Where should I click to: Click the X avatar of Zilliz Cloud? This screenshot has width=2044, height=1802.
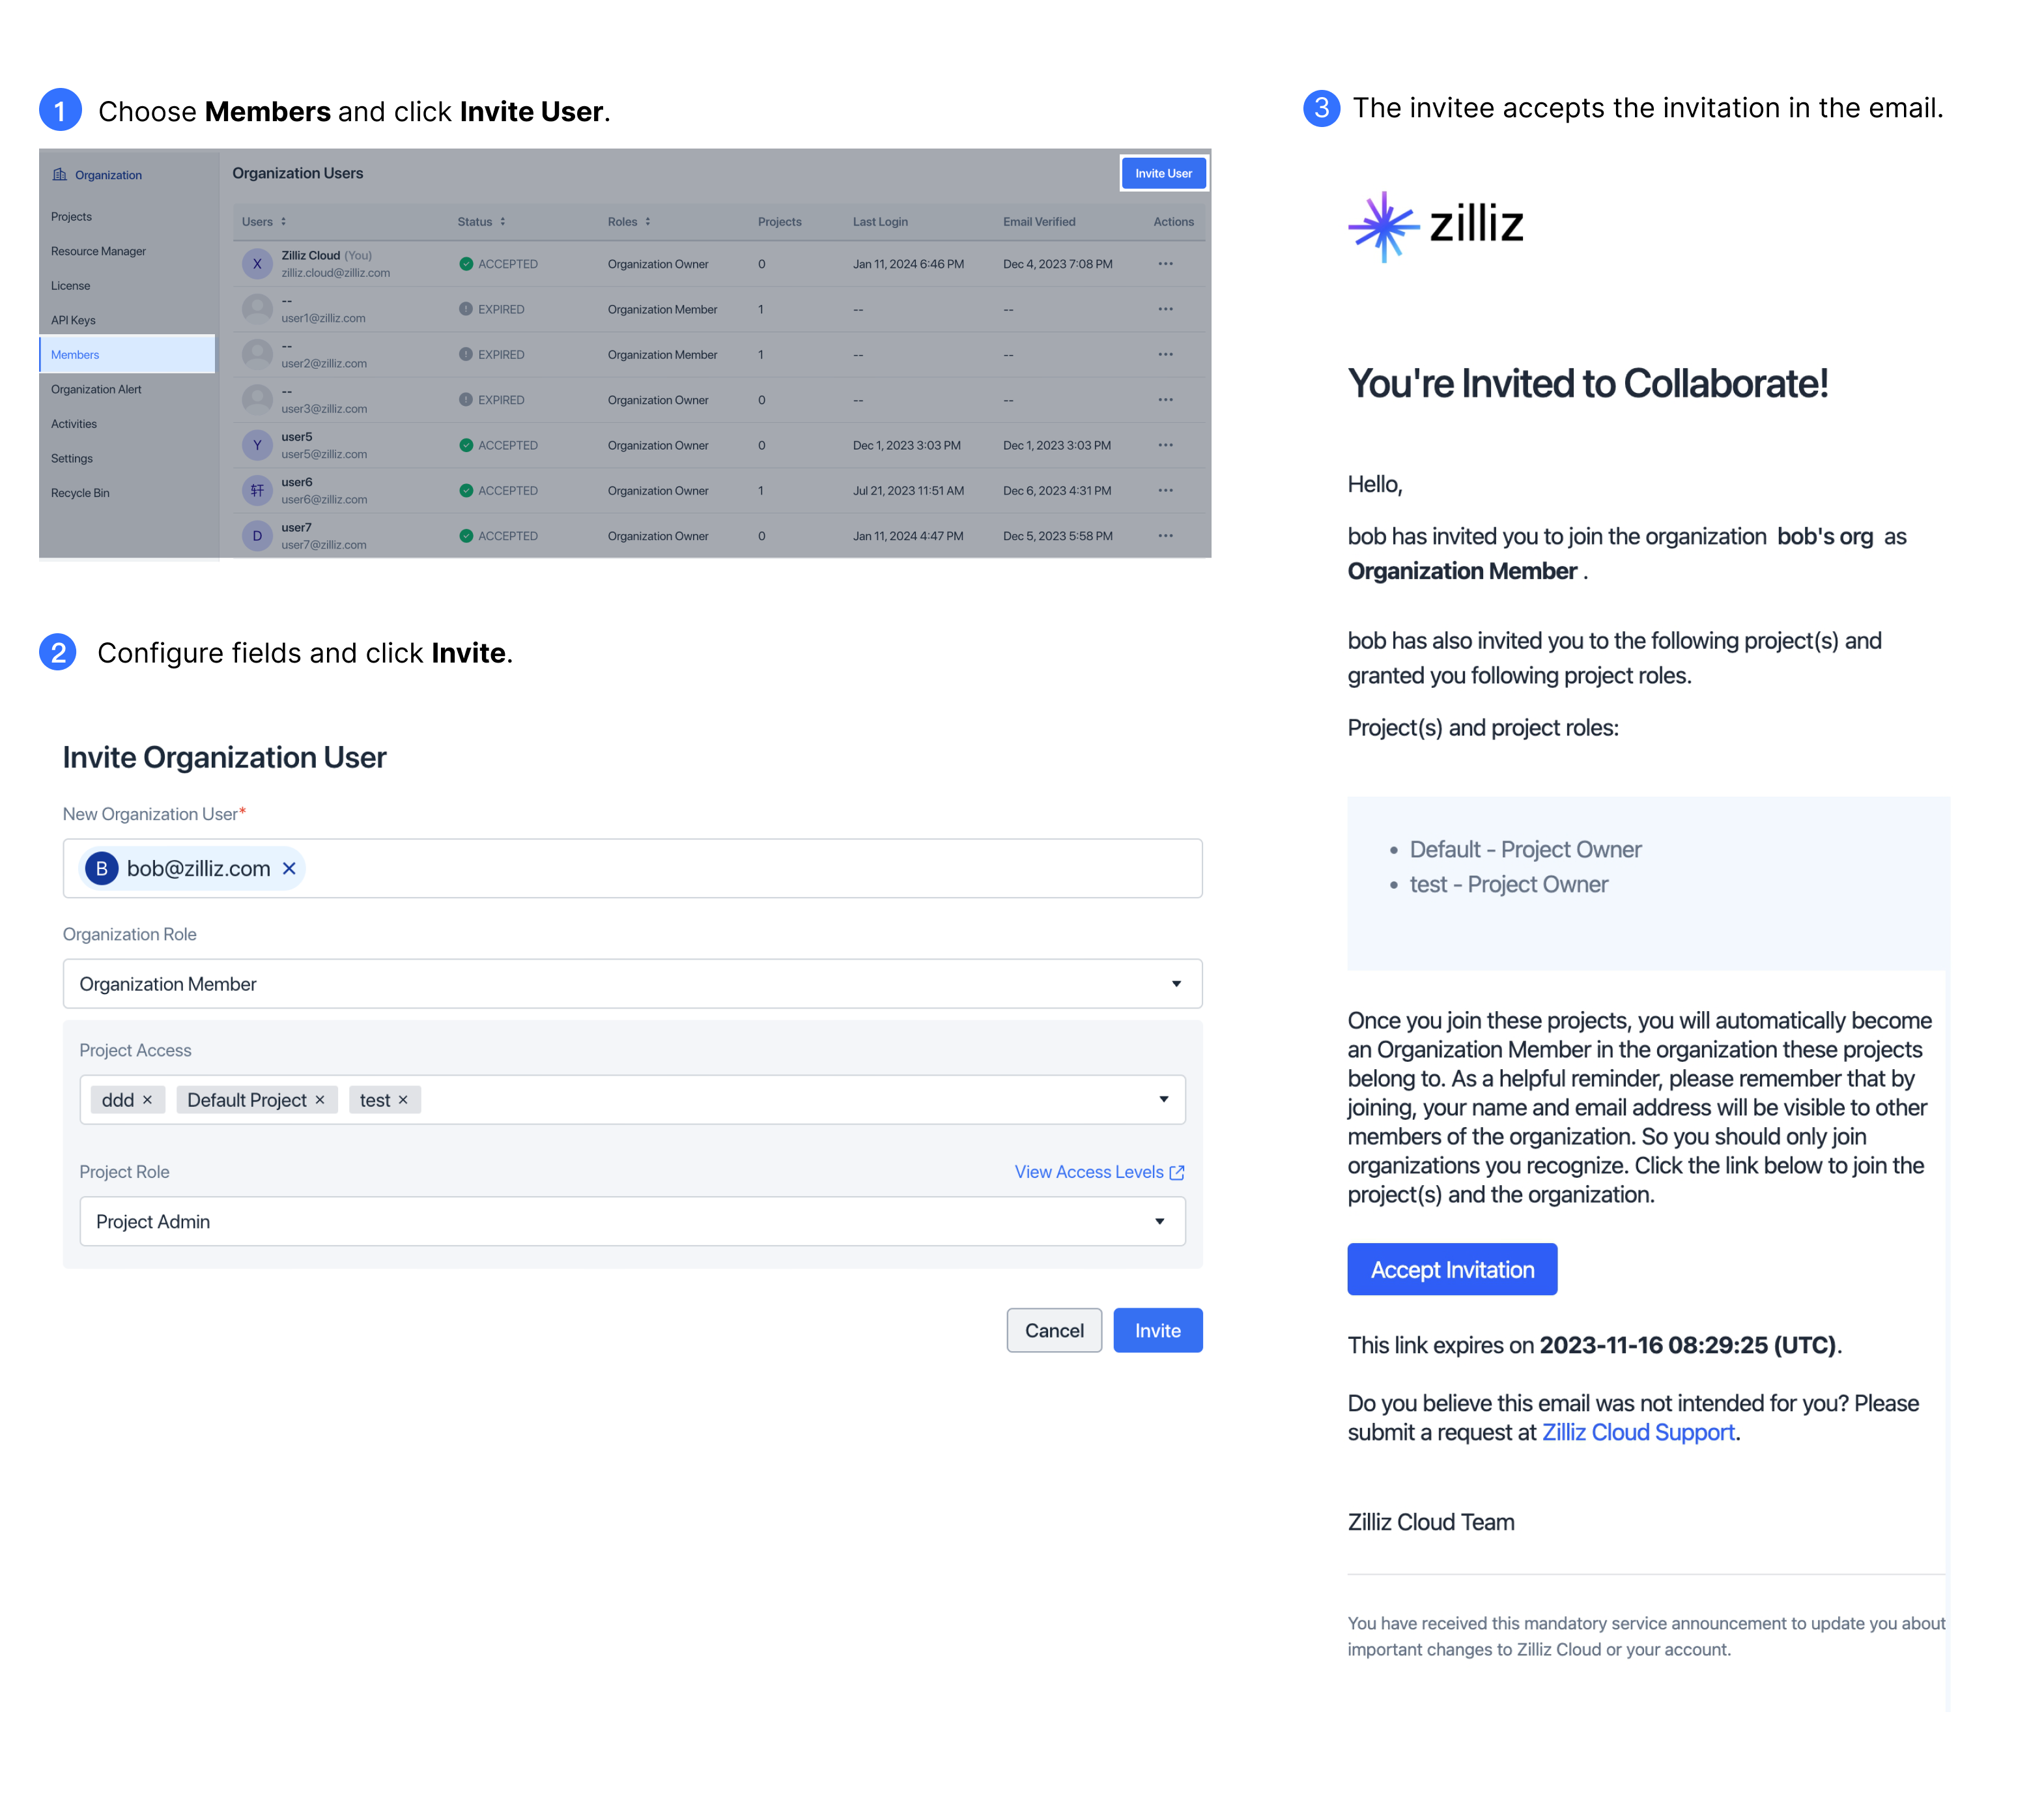pos(257,264)
